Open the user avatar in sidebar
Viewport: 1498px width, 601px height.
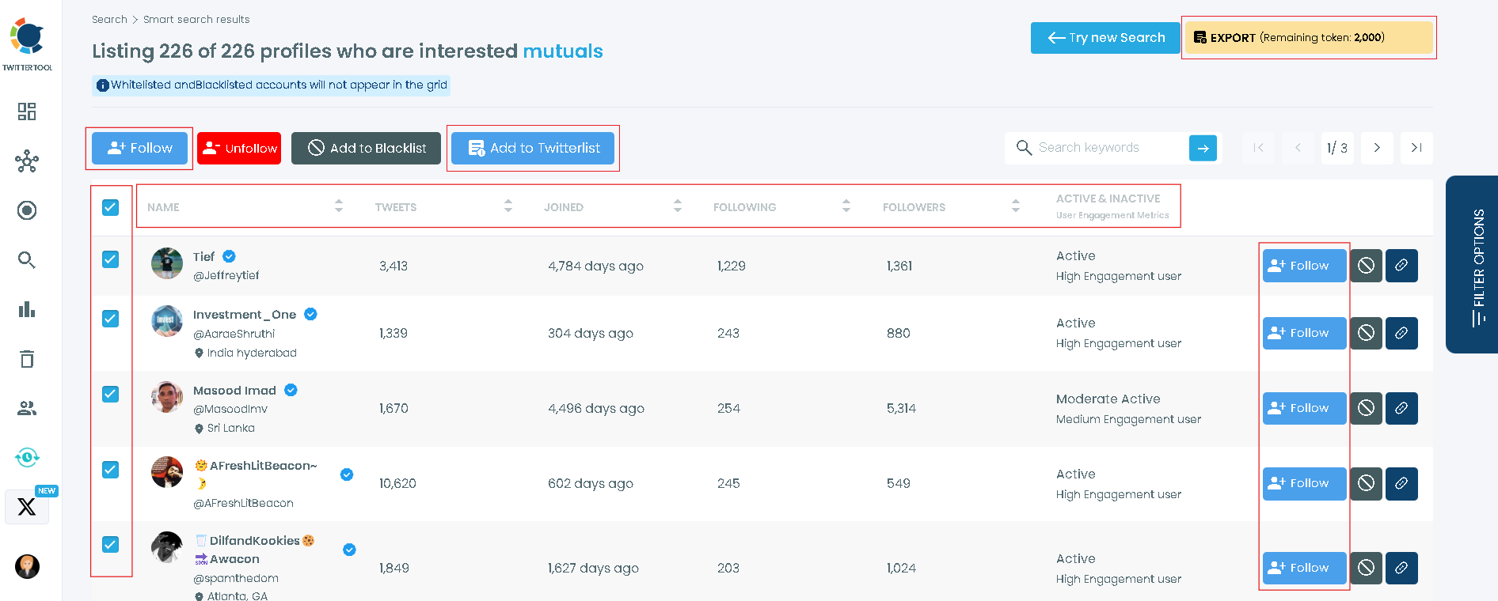27,566
